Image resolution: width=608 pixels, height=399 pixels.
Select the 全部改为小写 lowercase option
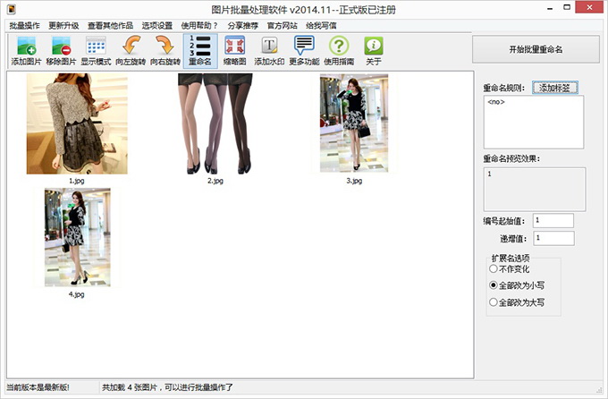click(493, 285)
